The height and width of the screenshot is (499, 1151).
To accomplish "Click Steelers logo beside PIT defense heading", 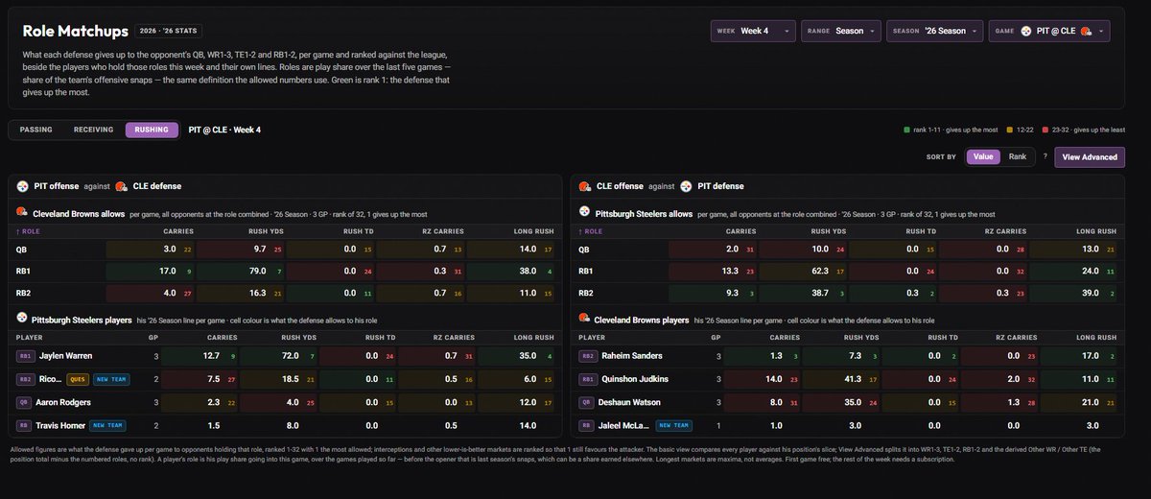I will click(686, 186).
